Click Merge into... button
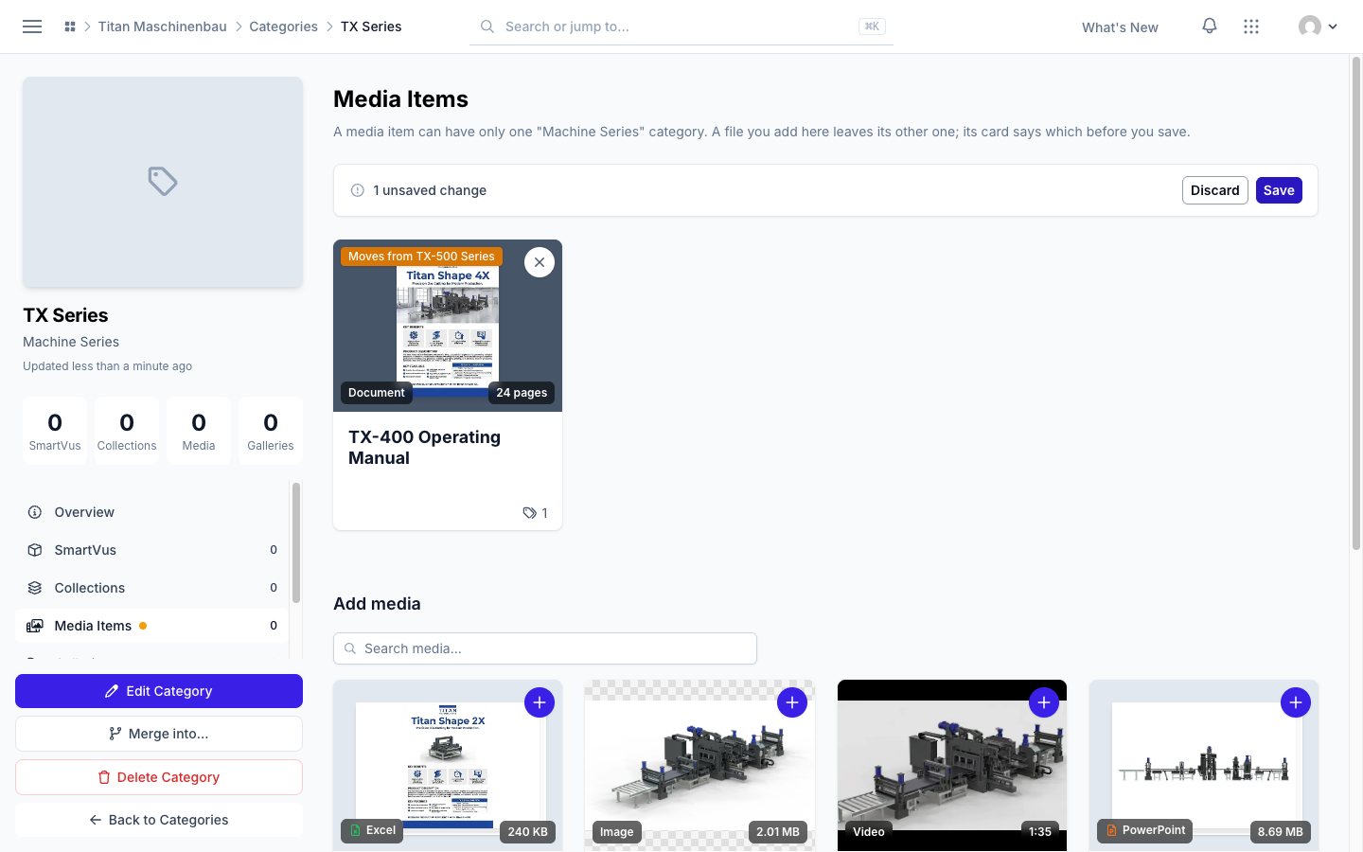This screenshot has width=1363, height=852. pos(159,734)
